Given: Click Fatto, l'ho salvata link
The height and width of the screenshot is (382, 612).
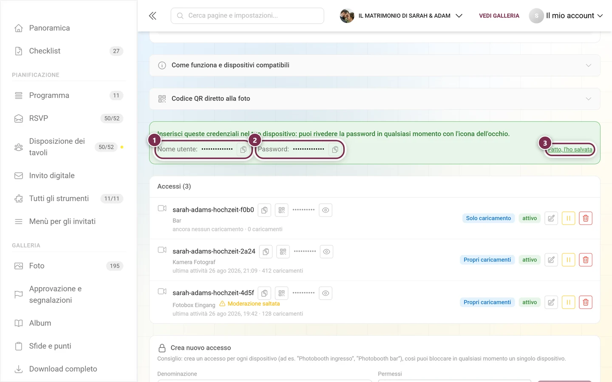Looking at the screenshot, I should click(x=570, y=149).
